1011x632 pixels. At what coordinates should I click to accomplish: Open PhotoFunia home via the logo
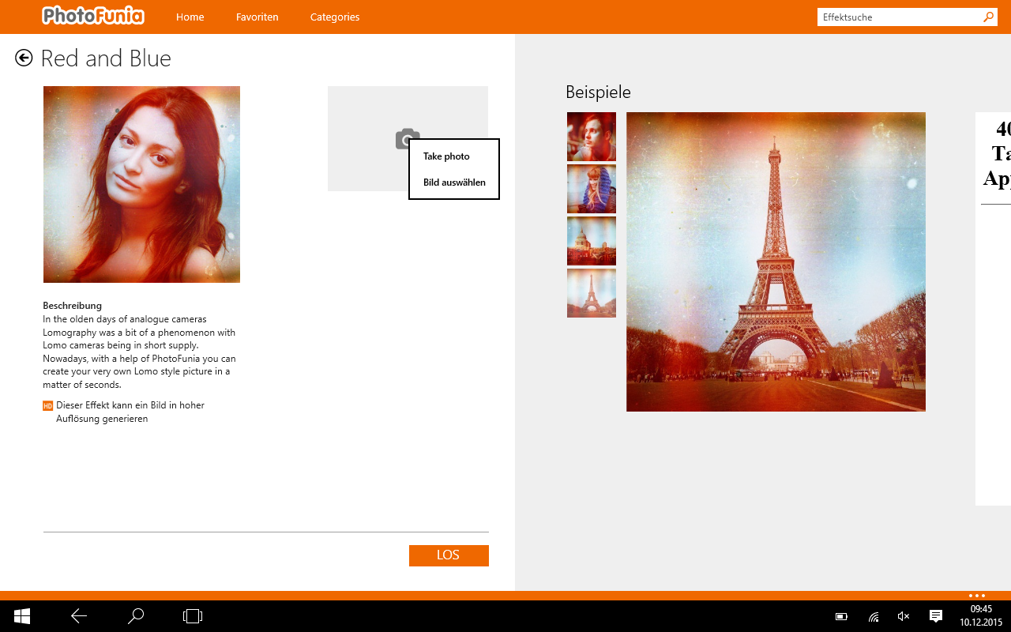[x=92, y=16]
